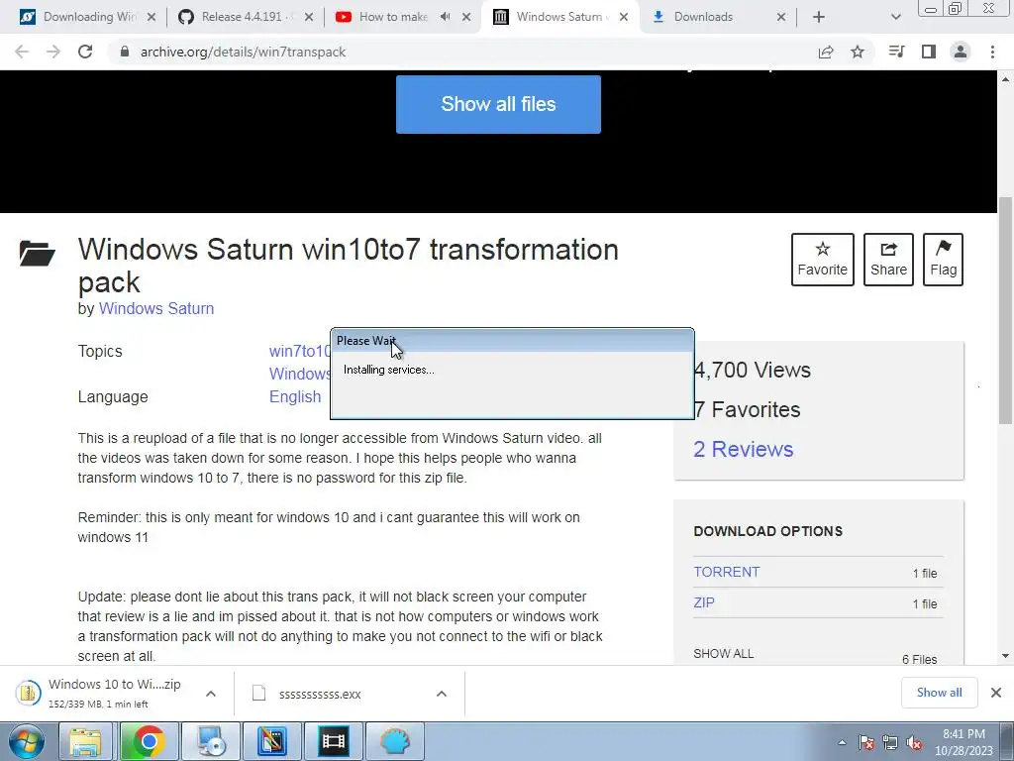
Task: Close the Downloads tab
Action: [781, 17]
